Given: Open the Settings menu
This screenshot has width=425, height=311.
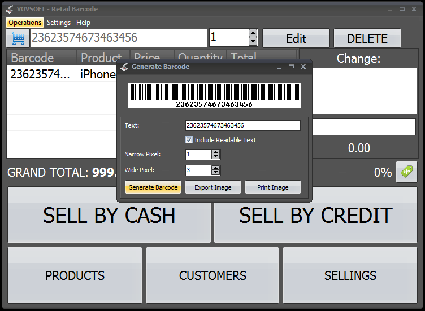Looking at the screenshot, I should click(x=59, y=23).
